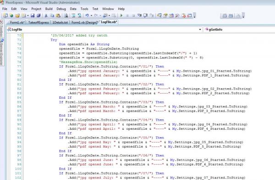The image size is (275, 180).
Task: Switch to the 1Details.txt tab
Action: 60,22
